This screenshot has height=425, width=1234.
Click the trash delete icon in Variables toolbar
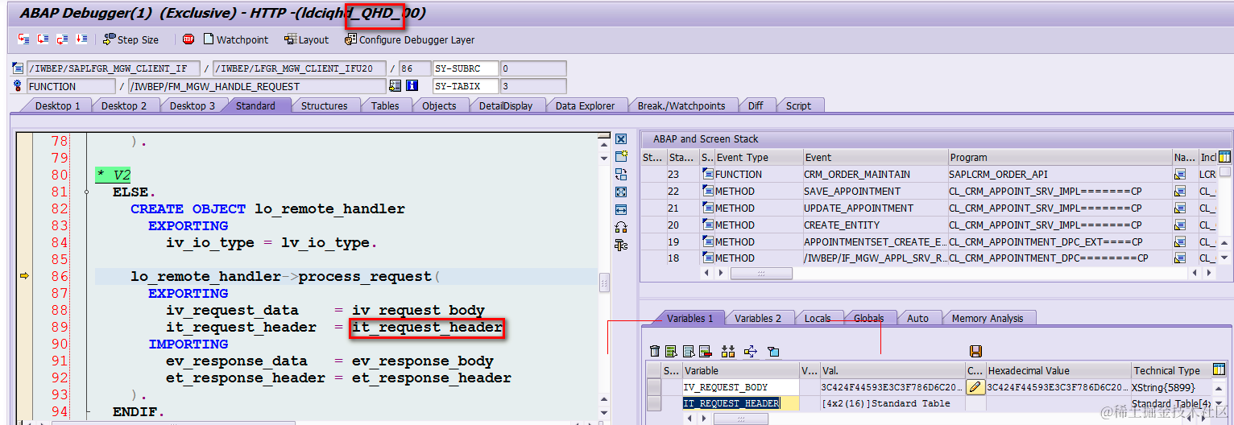(655, 351)
